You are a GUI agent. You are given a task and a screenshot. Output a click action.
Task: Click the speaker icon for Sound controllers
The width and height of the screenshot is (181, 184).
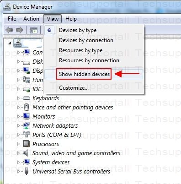tap(26, 153)
